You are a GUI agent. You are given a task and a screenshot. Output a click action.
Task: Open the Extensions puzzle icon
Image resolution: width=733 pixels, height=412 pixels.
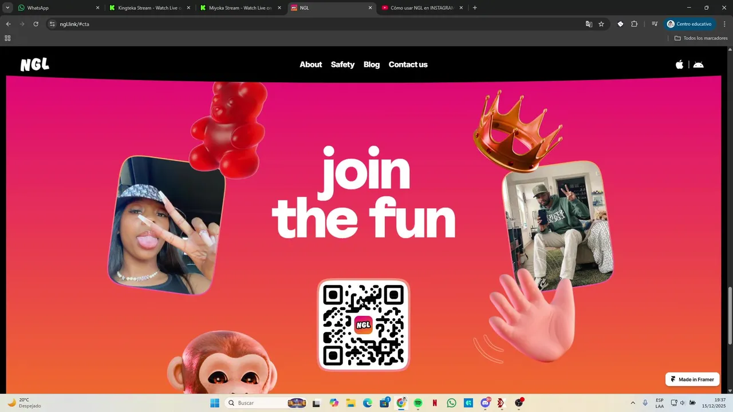(x=634, y=24)
